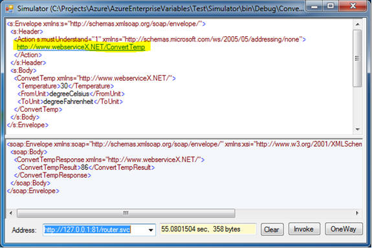Click the Invoke button
372x248 pixels.
(304, 229)
